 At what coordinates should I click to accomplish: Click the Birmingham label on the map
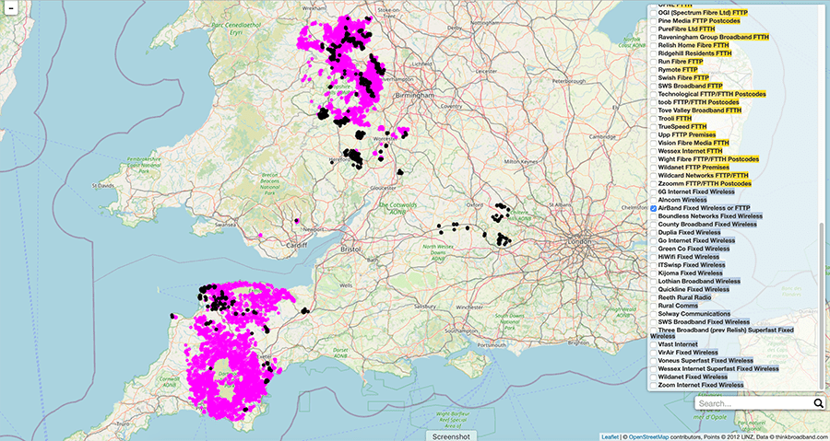[416, 96]
